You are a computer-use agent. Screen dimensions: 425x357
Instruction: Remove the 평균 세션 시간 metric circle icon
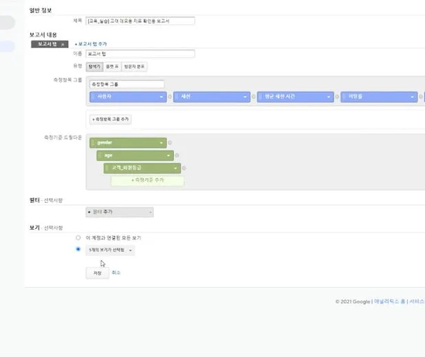tap(338, 96)
